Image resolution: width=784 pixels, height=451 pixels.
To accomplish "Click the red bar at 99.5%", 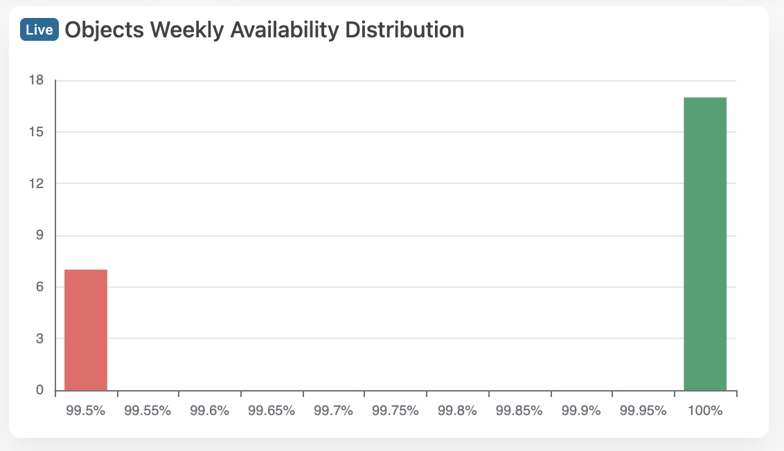I will (86, 329).
